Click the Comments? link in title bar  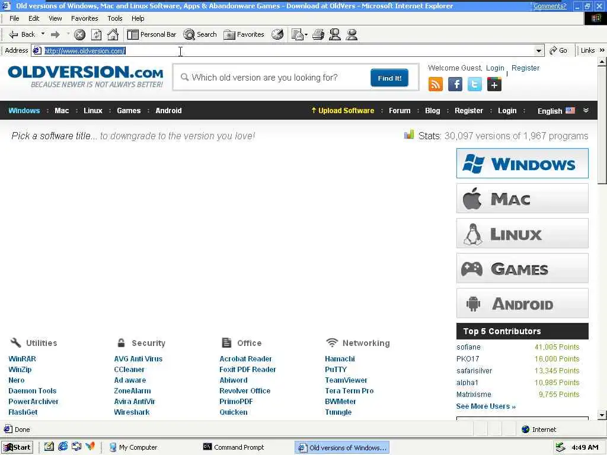550,6
